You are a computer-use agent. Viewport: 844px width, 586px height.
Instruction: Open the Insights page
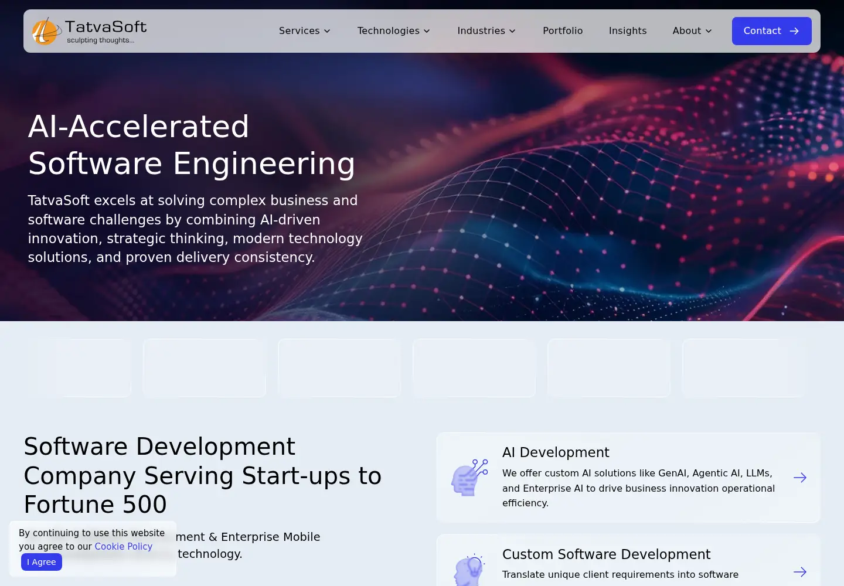pos(628,31)
